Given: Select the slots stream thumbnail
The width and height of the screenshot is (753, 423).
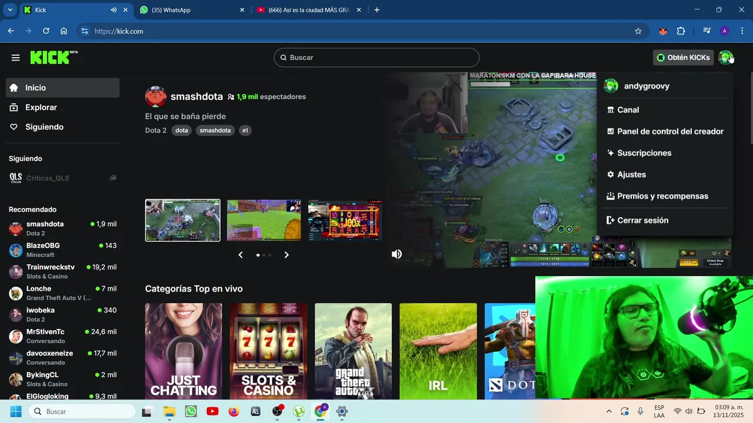Looking at the screenshot, I should coord(345,220).
